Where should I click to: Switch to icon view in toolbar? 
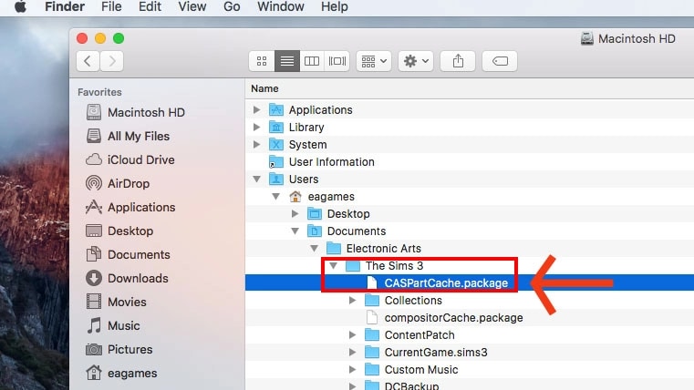point(262,61)
